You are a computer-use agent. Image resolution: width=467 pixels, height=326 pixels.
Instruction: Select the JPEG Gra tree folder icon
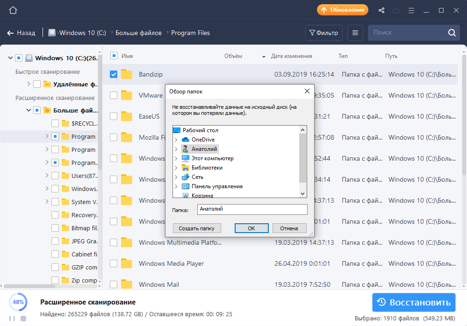[65, 241]
